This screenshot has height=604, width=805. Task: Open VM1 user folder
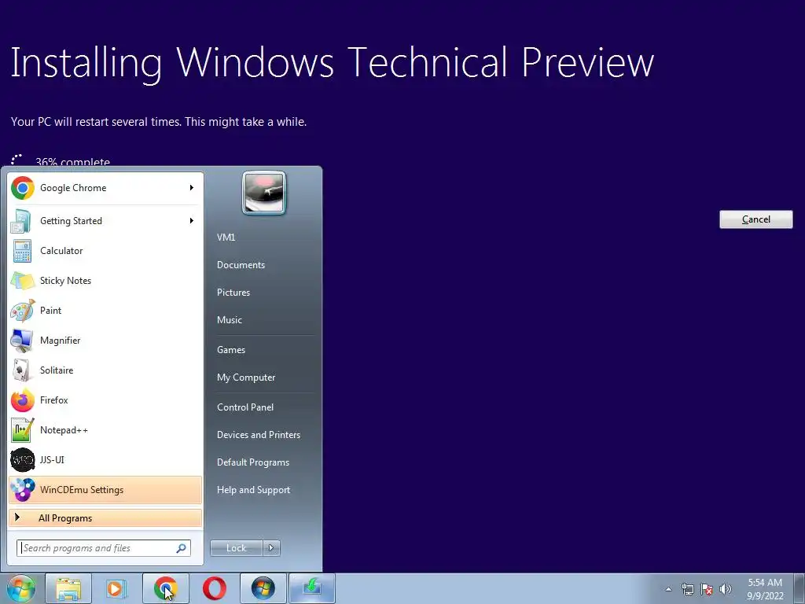click(226, 238)
